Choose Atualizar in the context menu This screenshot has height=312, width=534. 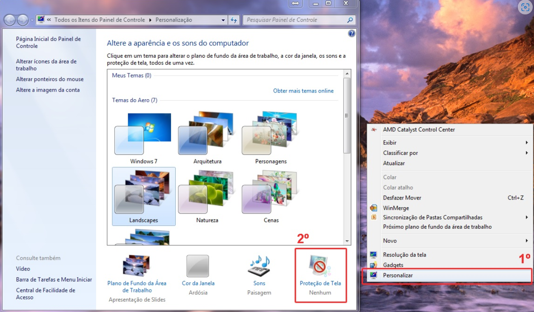click(x=394, y=163)
